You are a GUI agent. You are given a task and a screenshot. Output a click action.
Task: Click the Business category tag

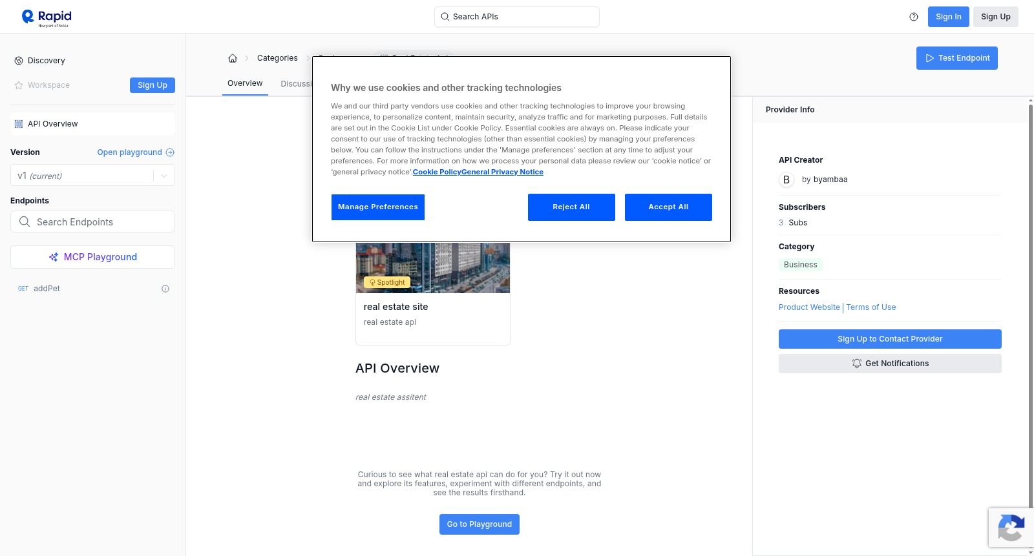pos(800,265)
